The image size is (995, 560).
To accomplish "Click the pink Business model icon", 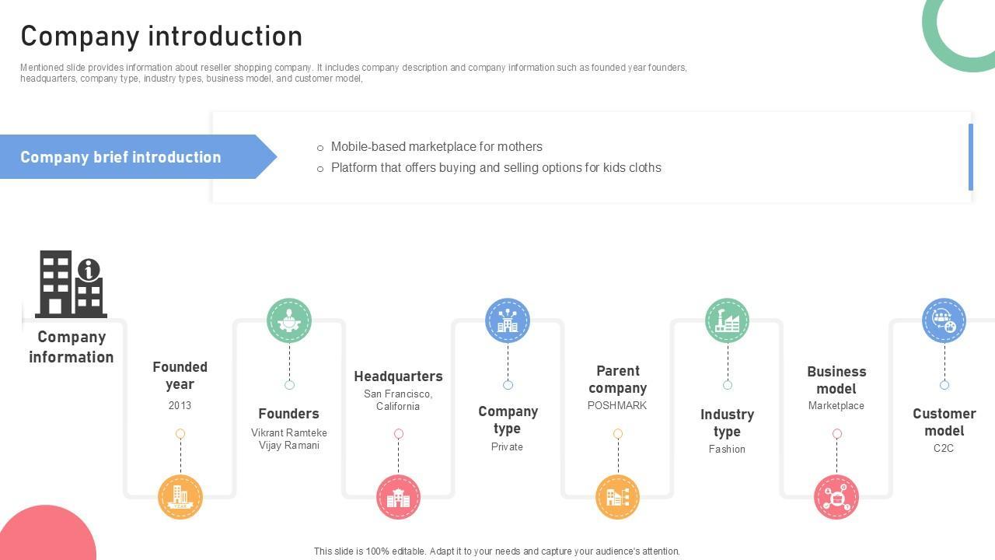I will pyautogui.click(x=836, y=496).
